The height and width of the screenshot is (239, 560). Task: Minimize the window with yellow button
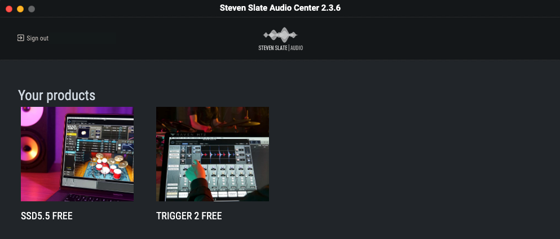(20, 9)
